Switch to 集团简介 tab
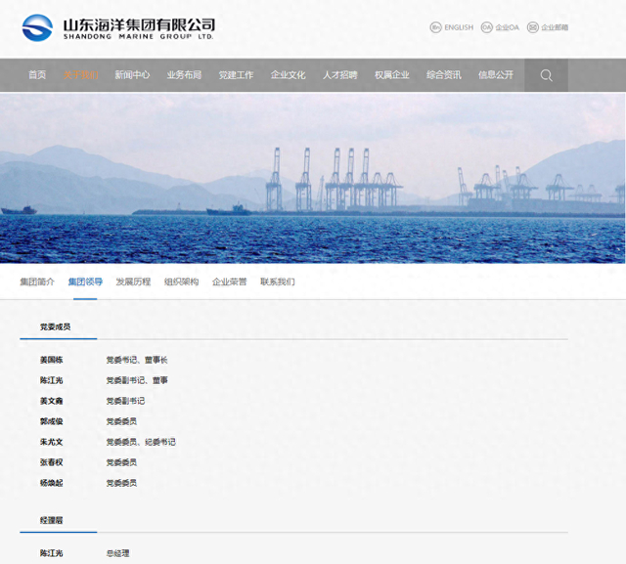The image size is (626, 564). 37,282
